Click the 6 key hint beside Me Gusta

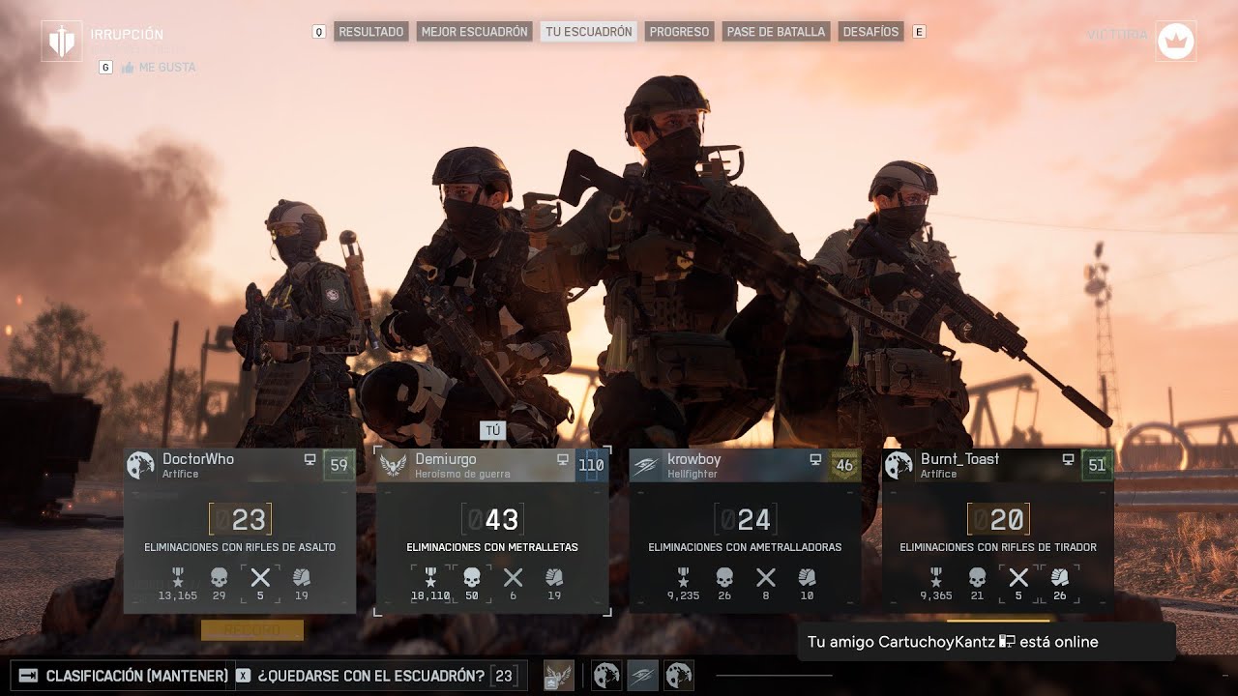click(x=105, y=68)
